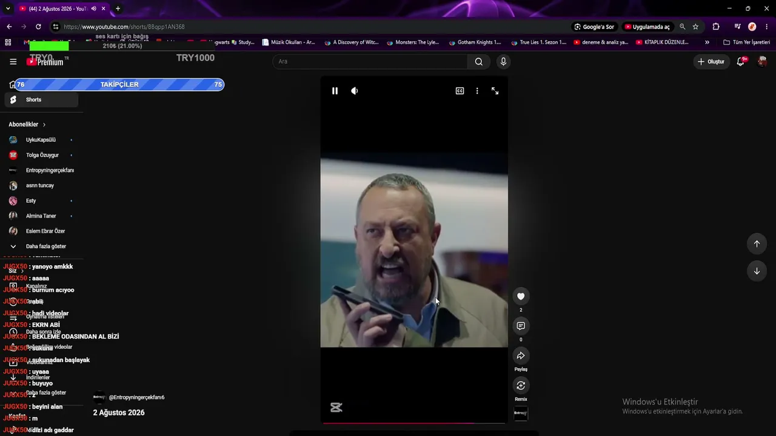
Task: Open the Short's three-dot options menu
Action: [477, 91]
